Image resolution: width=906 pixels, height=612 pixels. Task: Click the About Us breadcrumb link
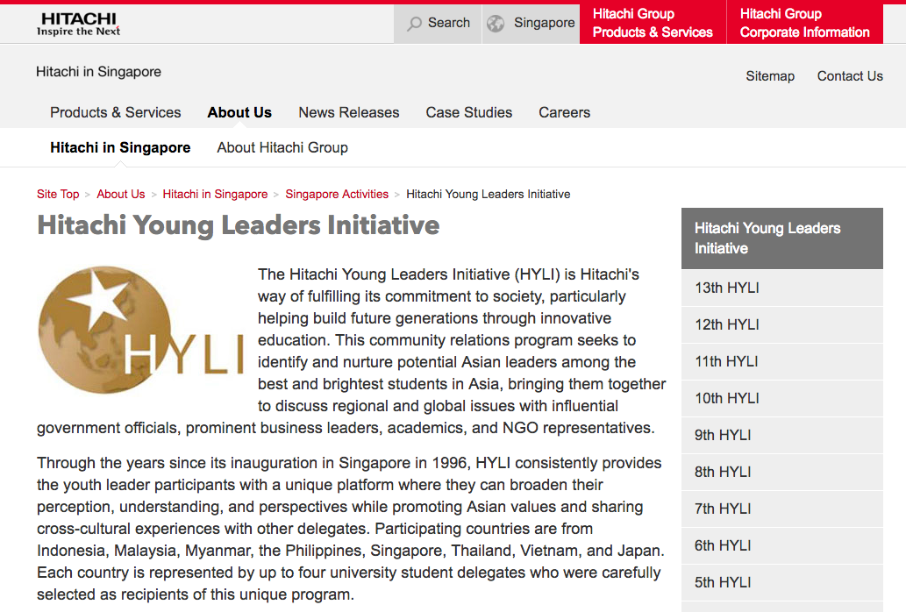(121, 194)
